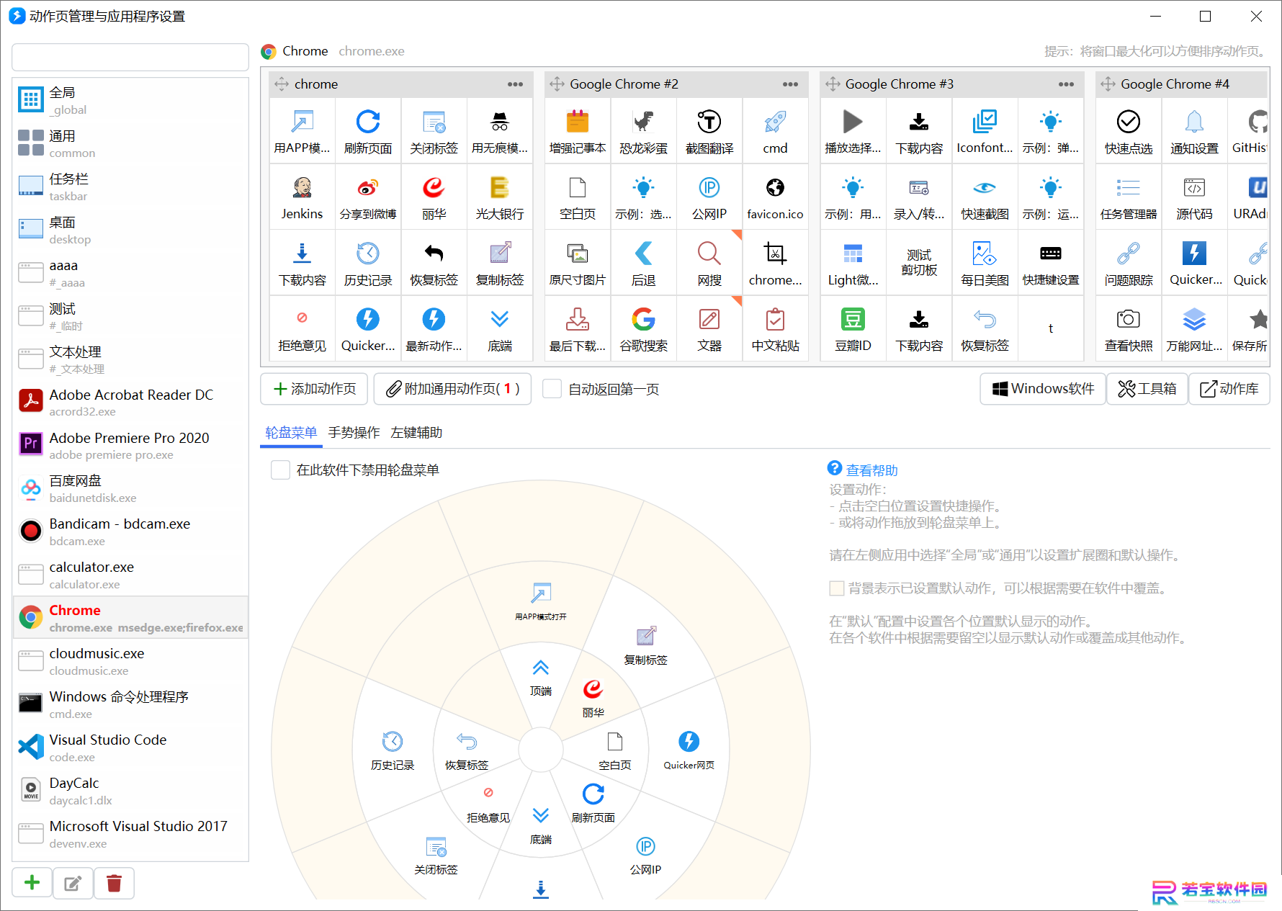Select 任务栏 taskbar in app list
This screenshot has height=911, width=1282.
(x=130, y=187)
